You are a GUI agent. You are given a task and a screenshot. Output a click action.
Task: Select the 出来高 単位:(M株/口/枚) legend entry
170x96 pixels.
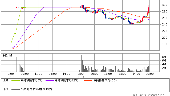tap(36, 89)
